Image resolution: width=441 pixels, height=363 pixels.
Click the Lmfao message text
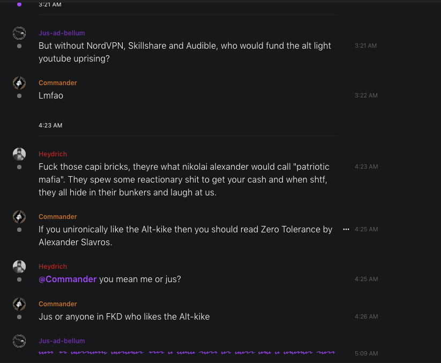(x=51, y=96)
